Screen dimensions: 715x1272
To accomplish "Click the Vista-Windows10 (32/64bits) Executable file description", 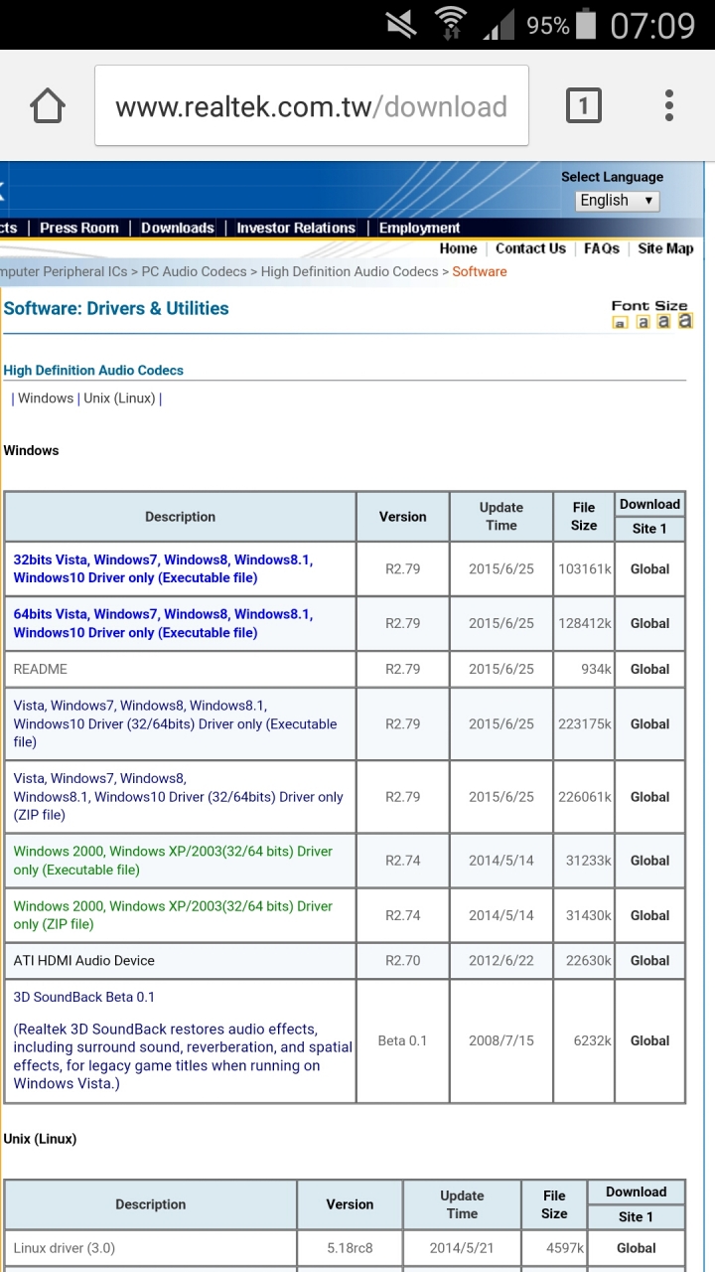I will pos(176,723).
